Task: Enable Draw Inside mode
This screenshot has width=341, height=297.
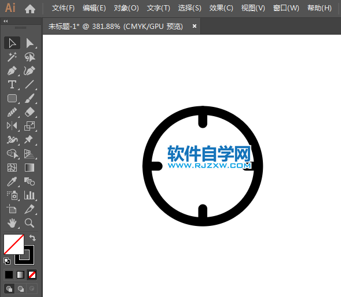Action: [32, 289]
